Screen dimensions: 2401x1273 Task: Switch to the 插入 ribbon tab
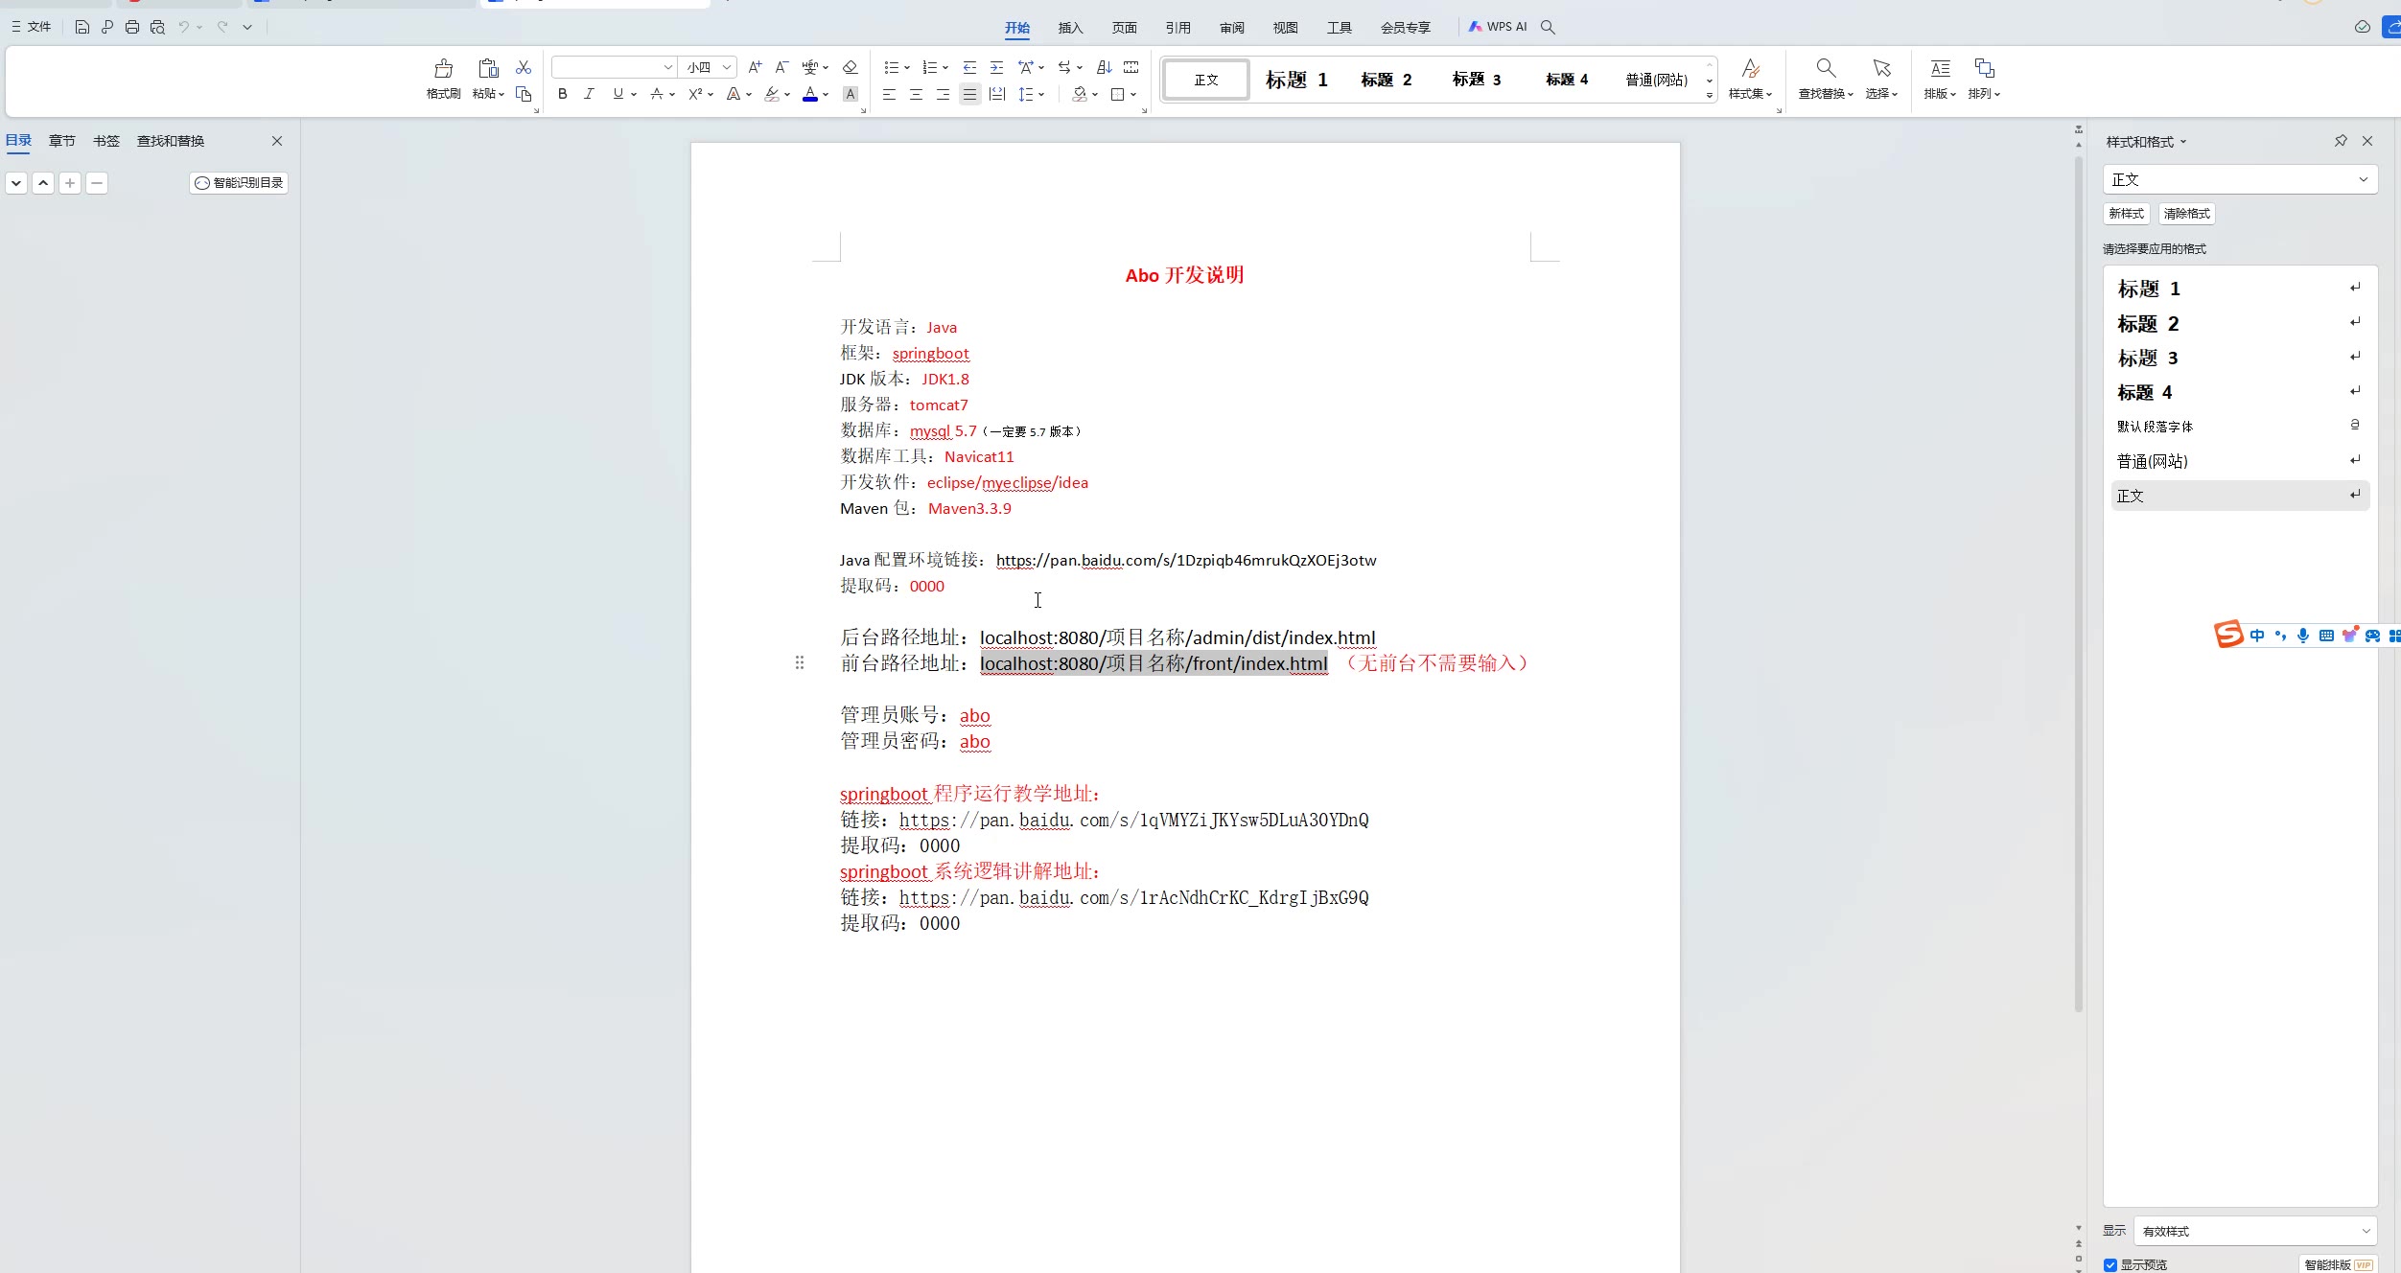1070,28
